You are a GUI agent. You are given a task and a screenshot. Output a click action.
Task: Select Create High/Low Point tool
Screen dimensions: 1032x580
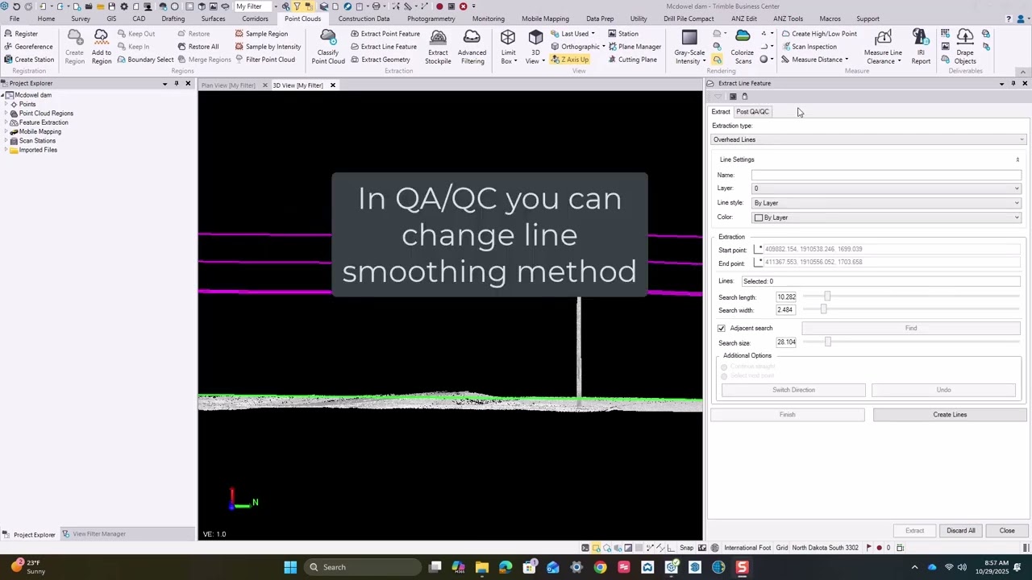(818, 34)
